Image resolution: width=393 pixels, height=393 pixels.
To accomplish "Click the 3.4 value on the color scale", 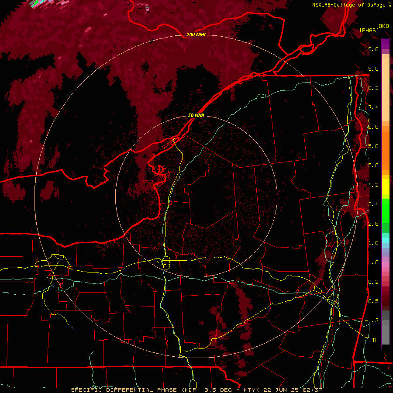I will (373, 204).
